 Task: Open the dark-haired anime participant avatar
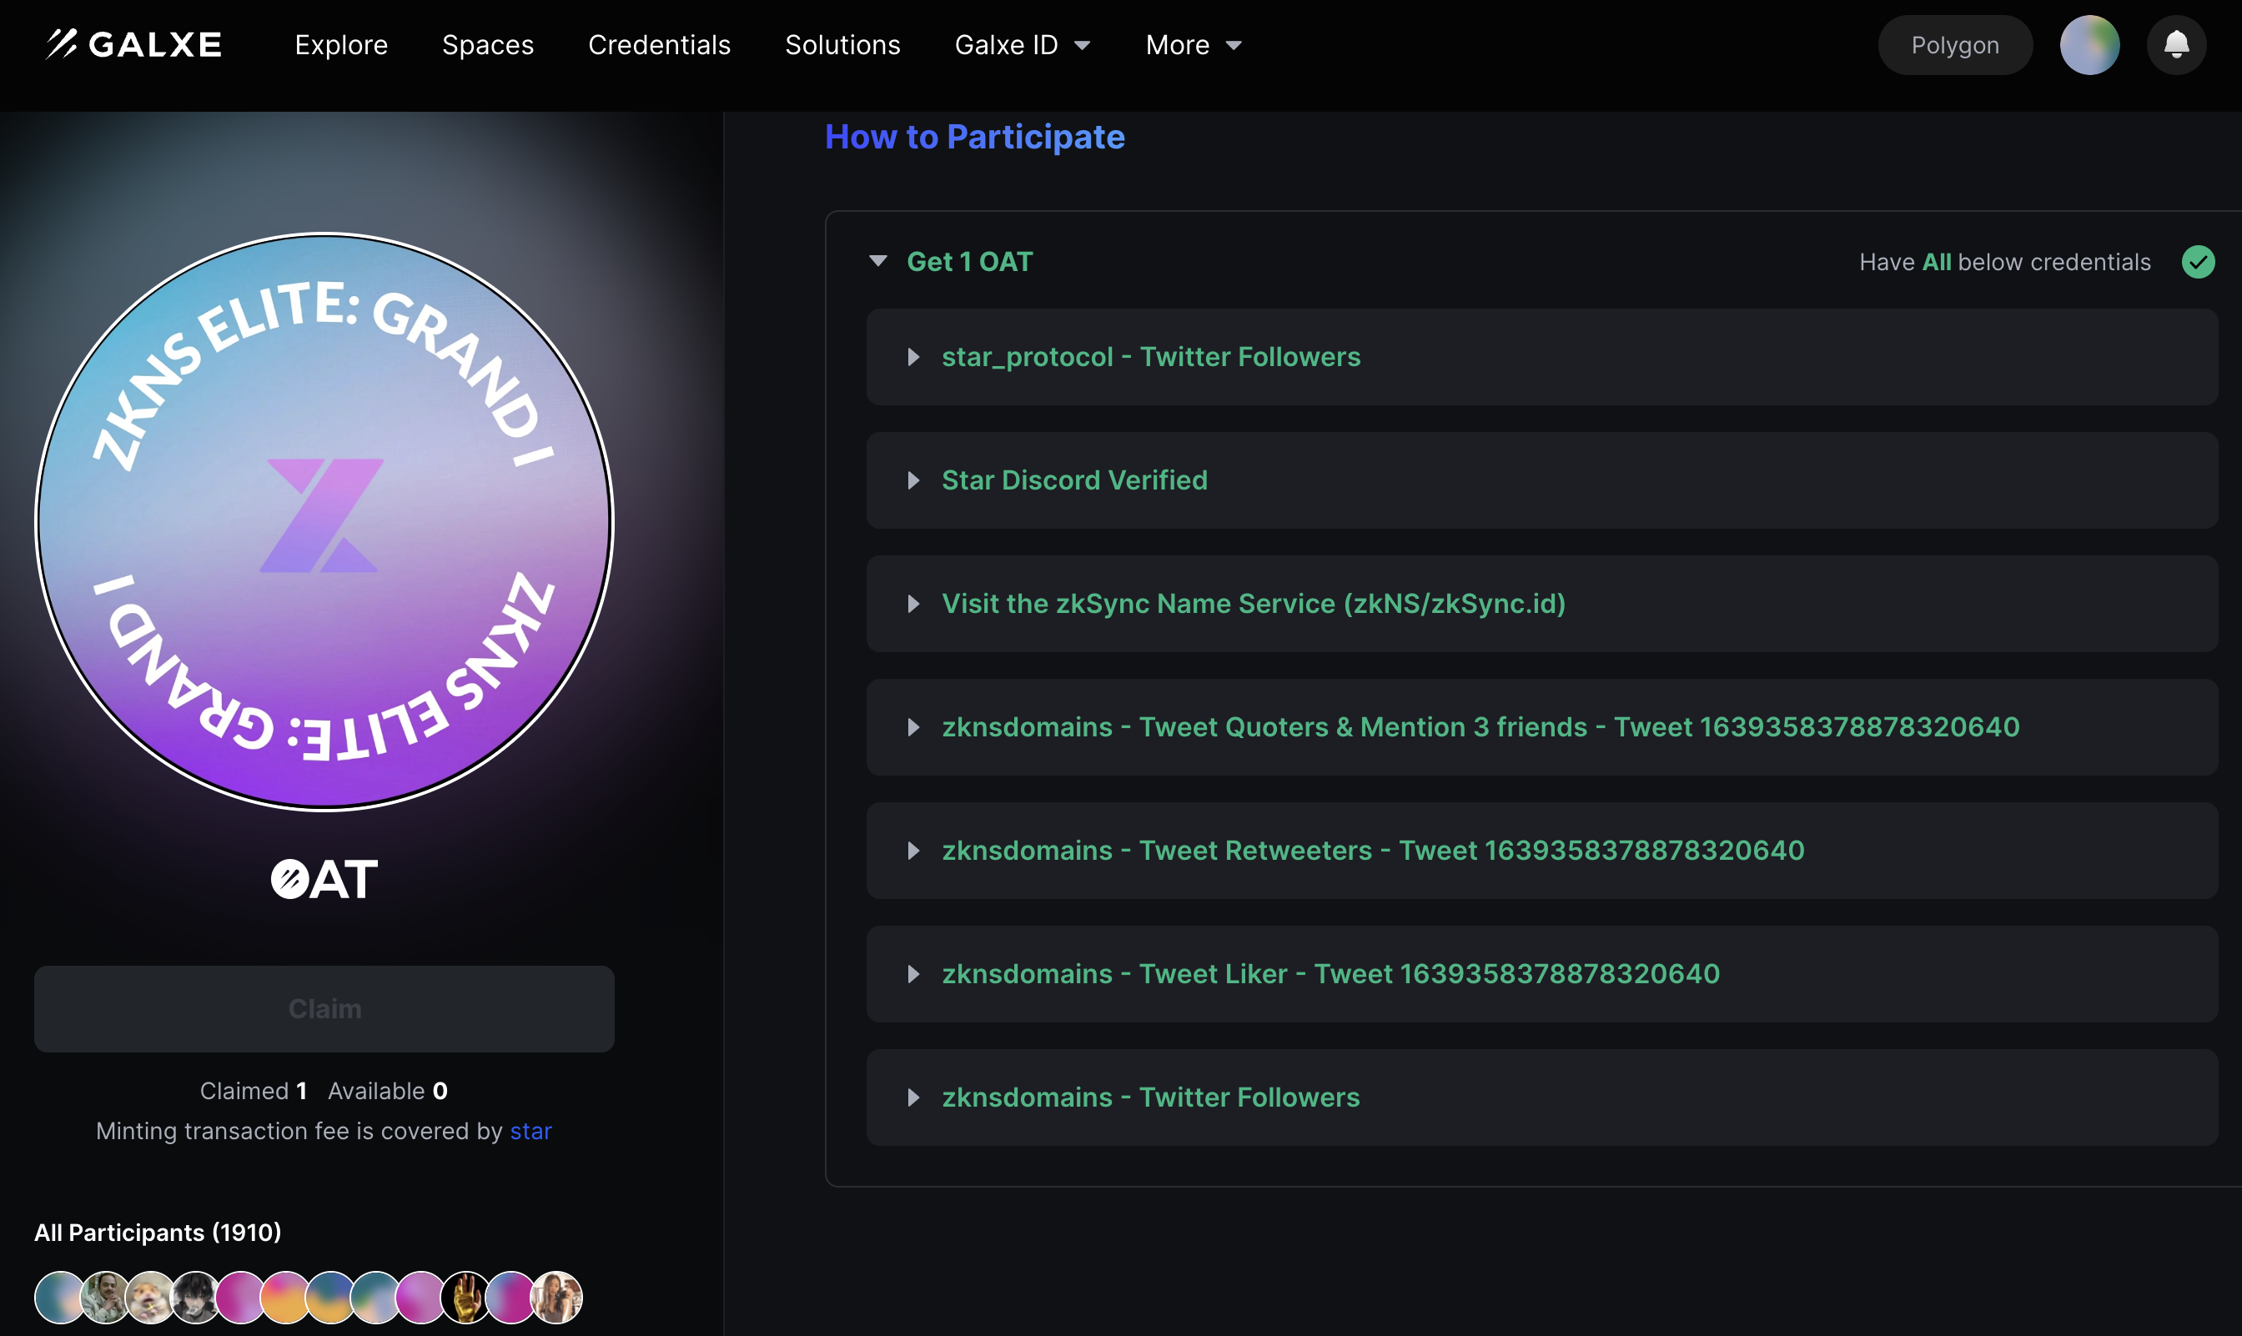pos(195,1298)
